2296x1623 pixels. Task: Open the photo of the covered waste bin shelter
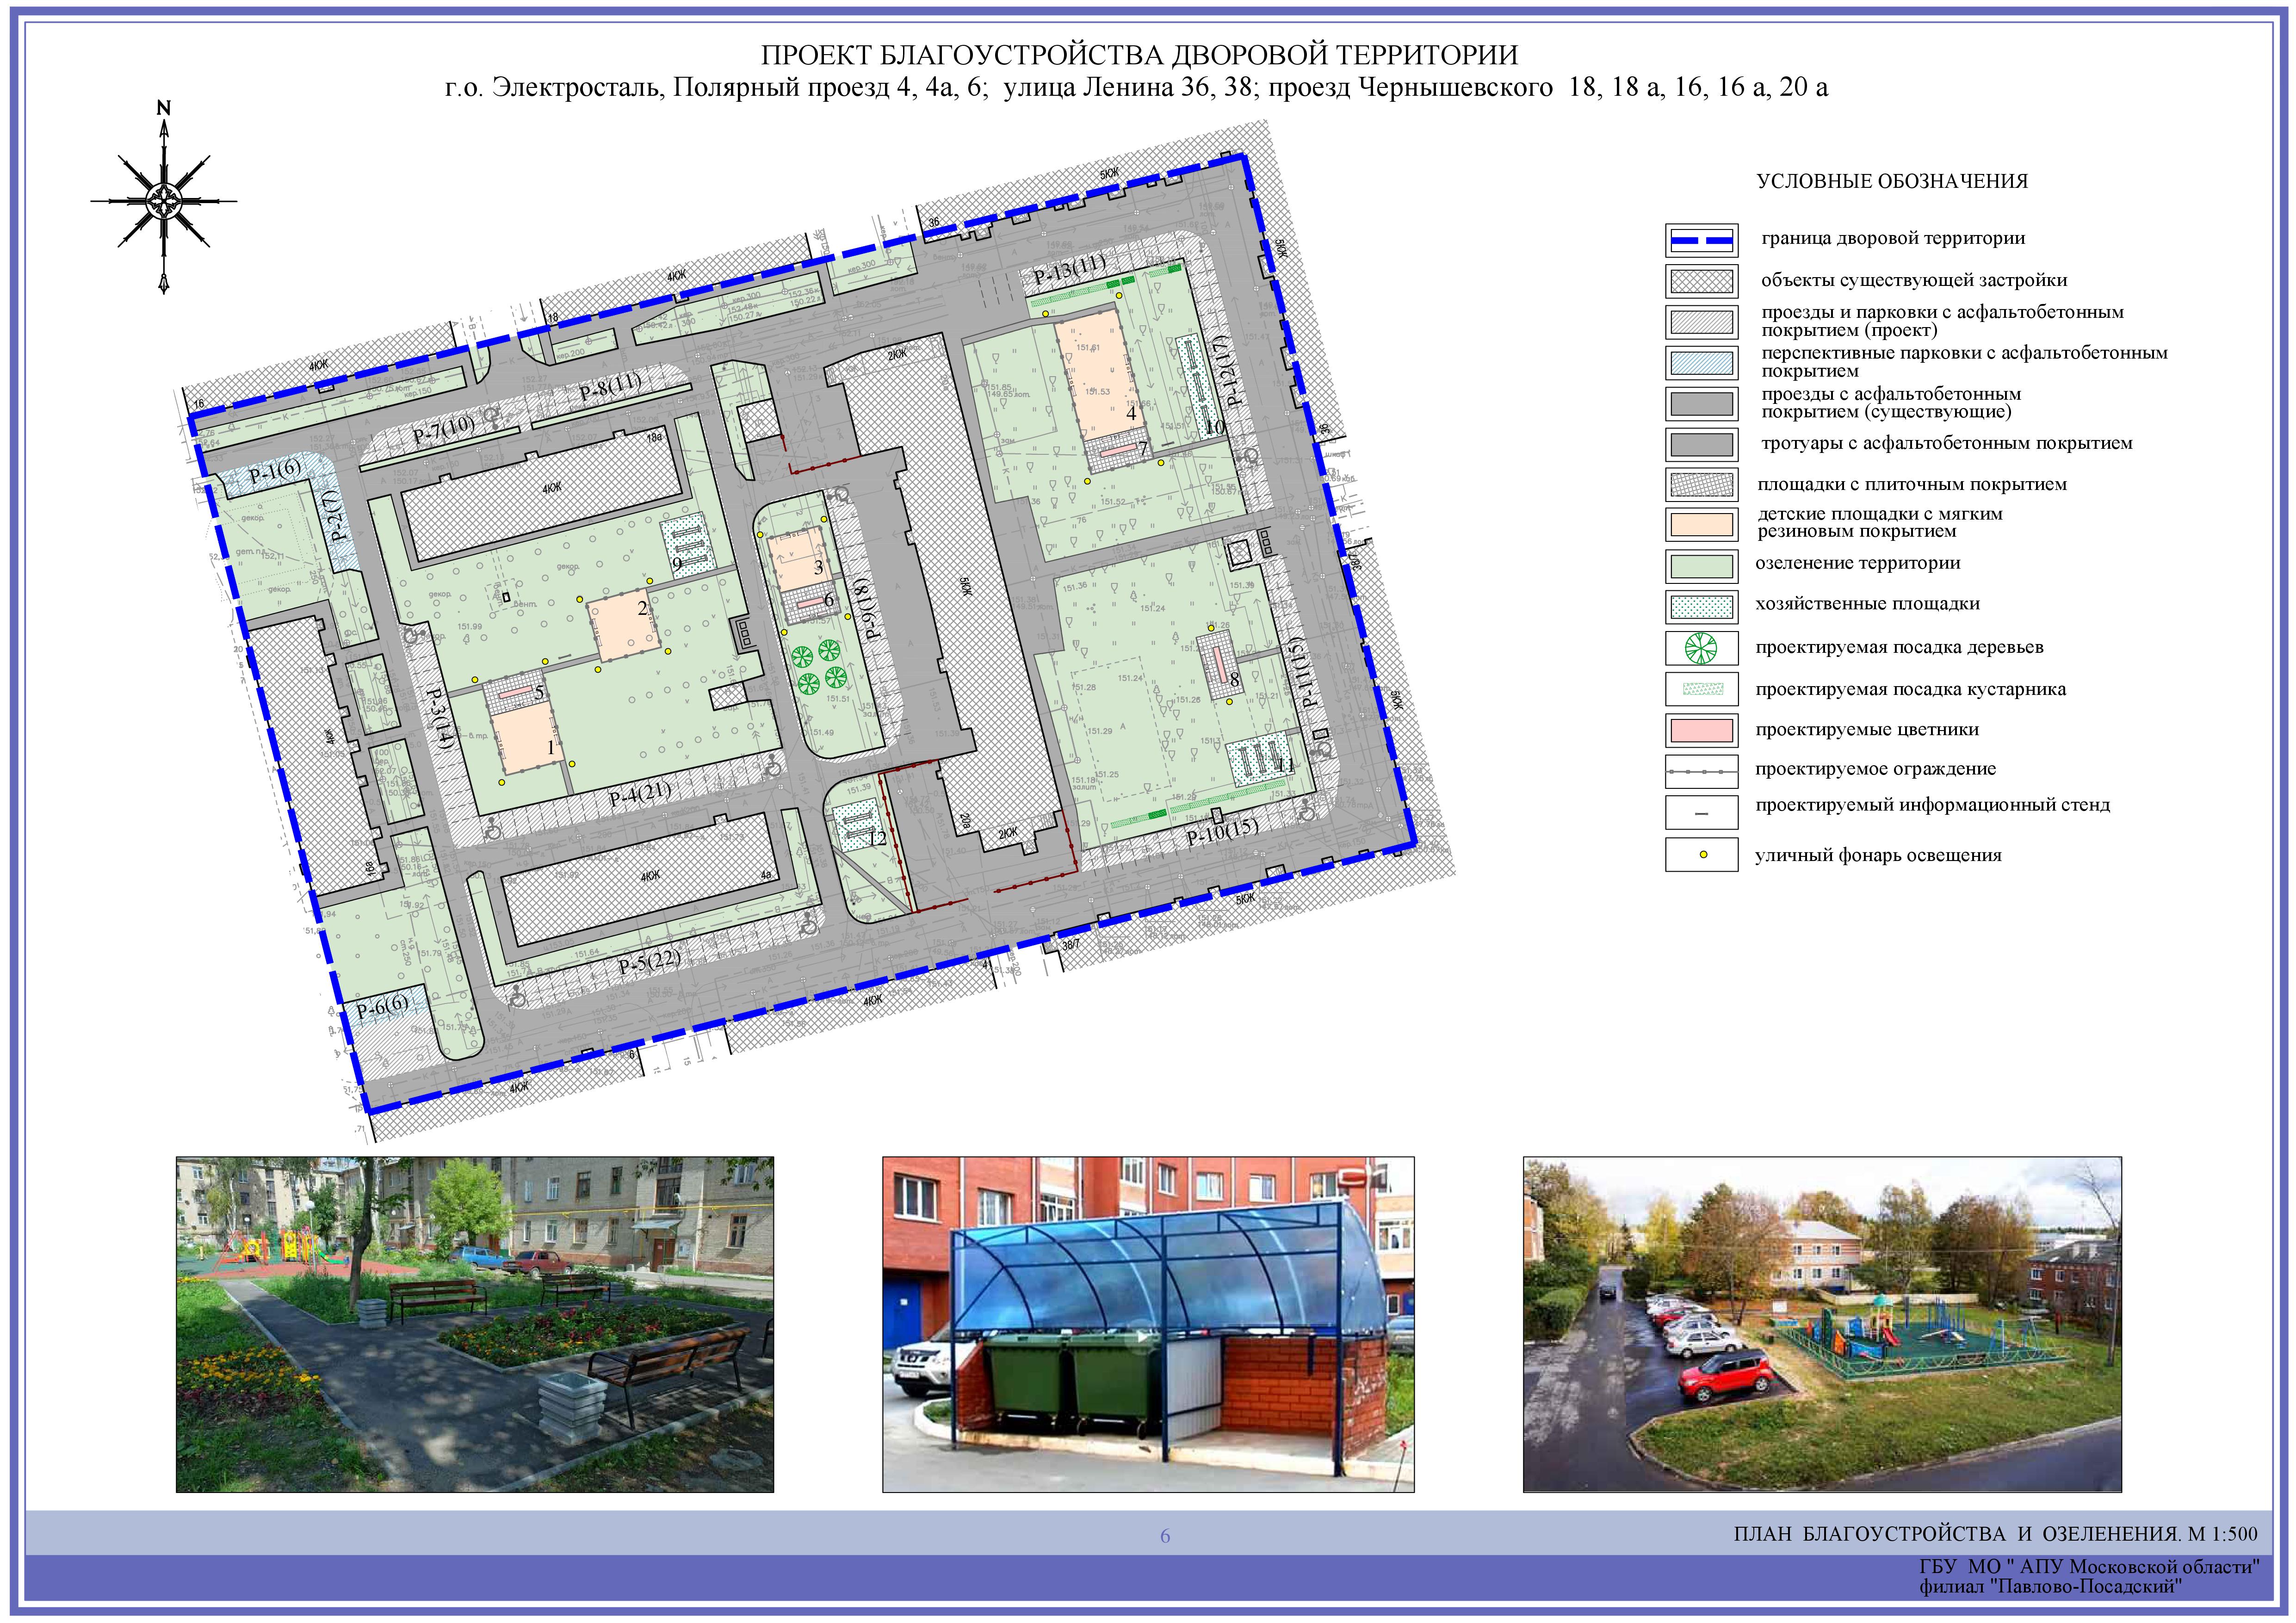[1148, 1325]
